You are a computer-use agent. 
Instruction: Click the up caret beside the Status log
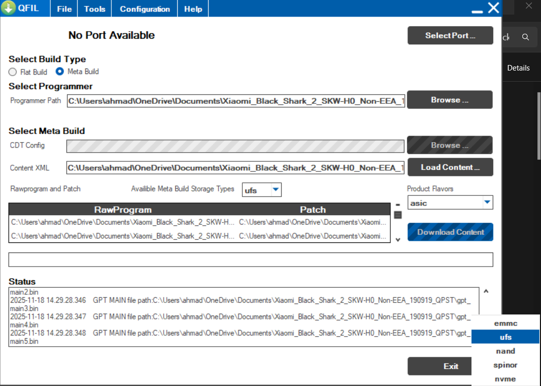pyautogui.click(x=486, y=291)
